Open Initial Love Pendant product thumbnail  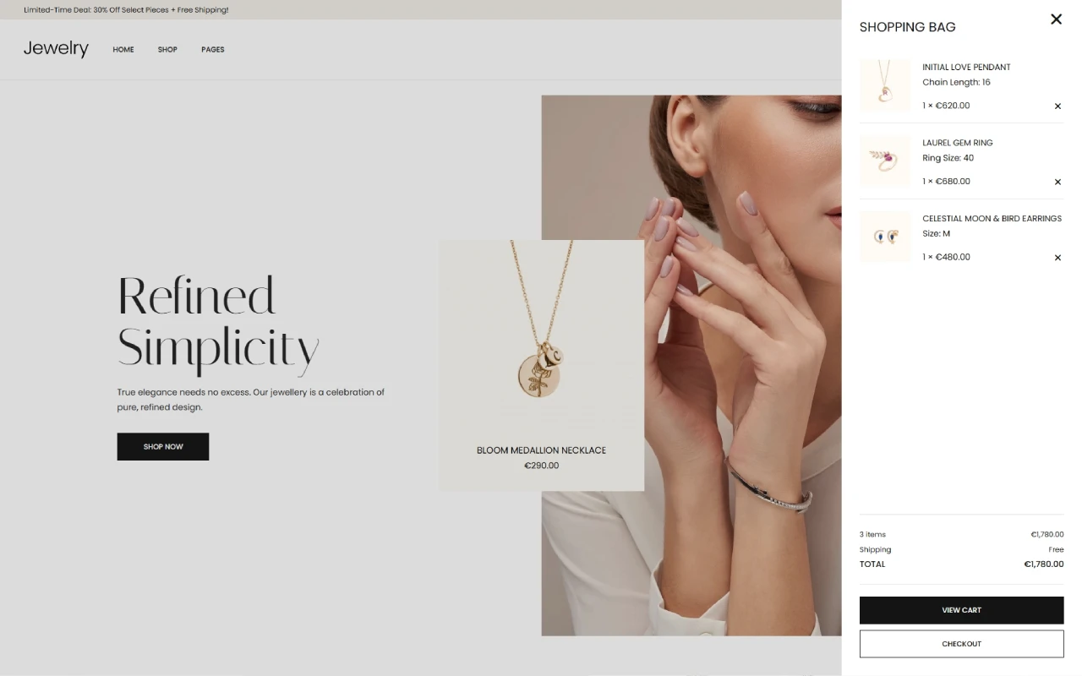click(885, 85)
